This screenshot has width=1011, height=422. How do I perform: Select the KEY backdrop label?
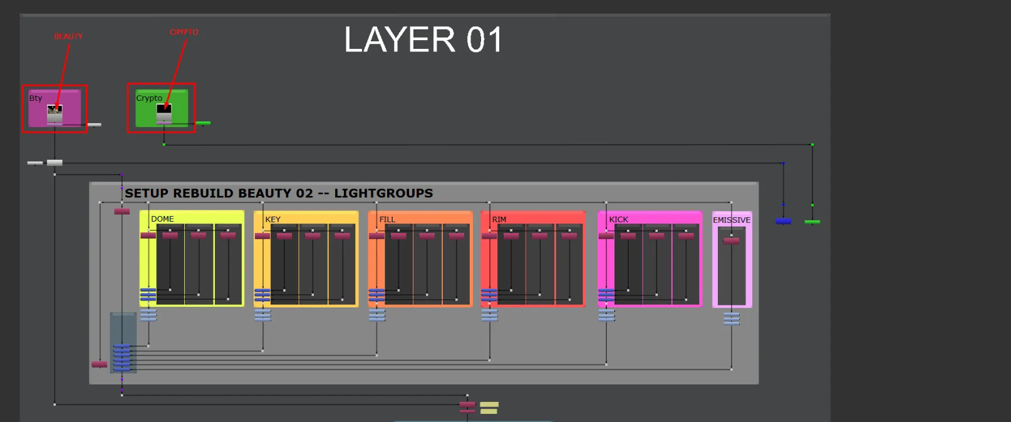272,220
